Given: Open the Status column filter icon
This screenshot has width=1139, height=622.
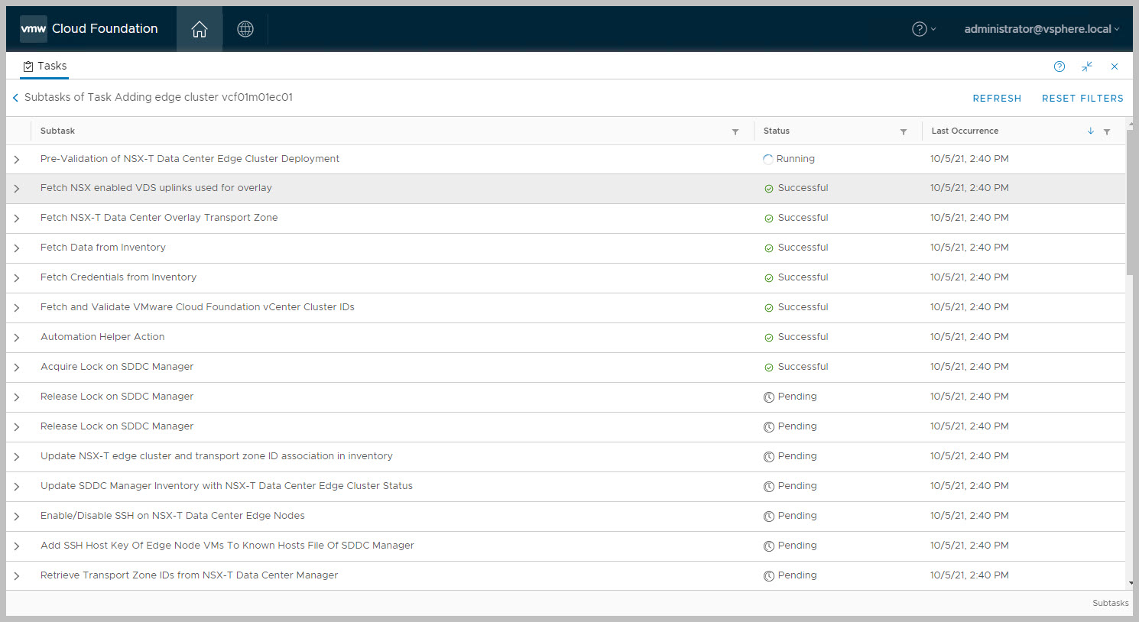Looking at the screenshot, I should pos(904,131).
